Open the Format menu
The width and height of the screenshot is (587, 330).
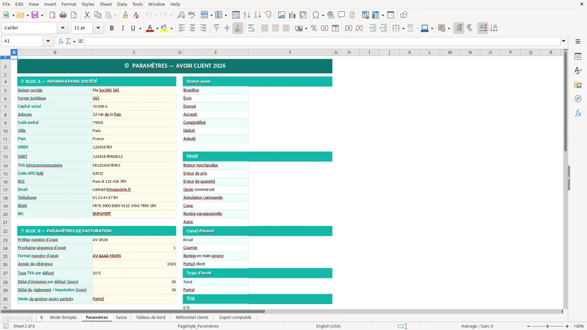point(68,4)
